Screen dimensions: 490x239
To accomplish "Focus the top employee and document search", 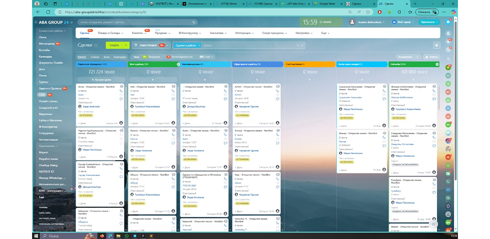I will (137, 22).
